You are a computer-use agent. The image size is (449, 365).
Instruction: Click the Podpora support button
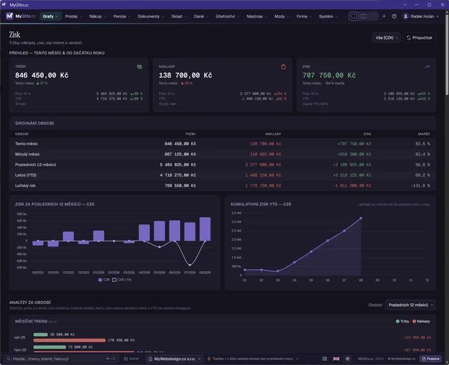430,359
